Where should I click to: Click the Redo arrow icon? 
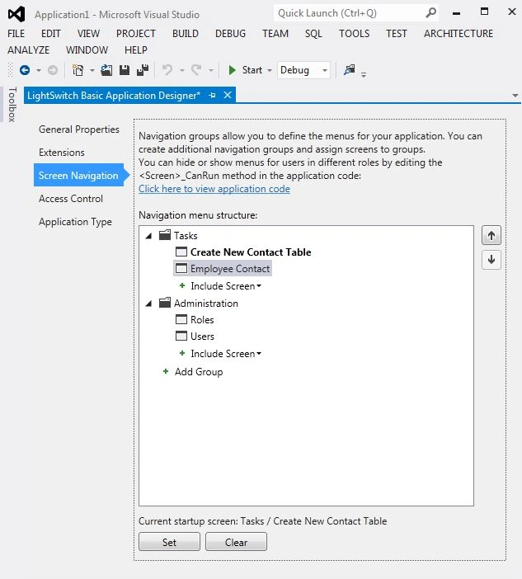tap(196, 70)
